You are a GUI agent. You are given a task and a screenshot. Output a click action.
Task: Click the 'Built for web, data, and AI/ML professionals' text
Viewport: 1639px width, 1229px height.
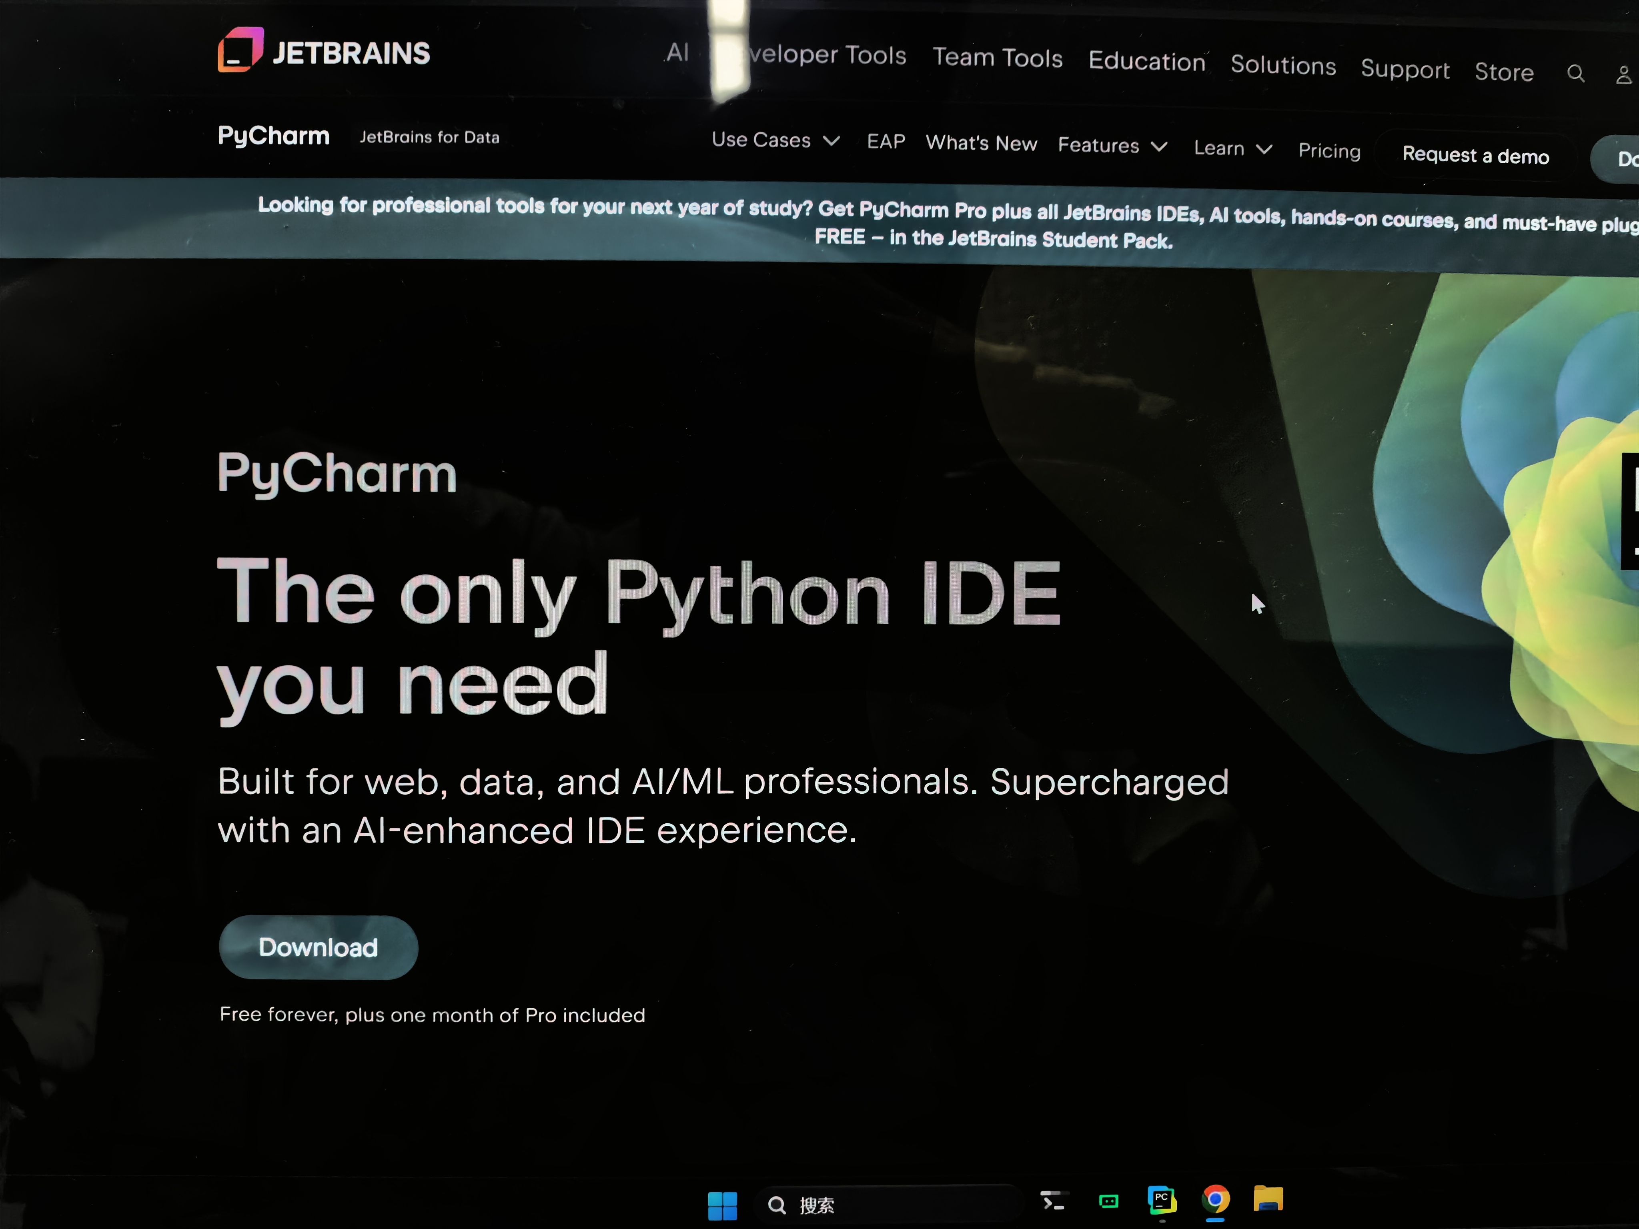723,806
